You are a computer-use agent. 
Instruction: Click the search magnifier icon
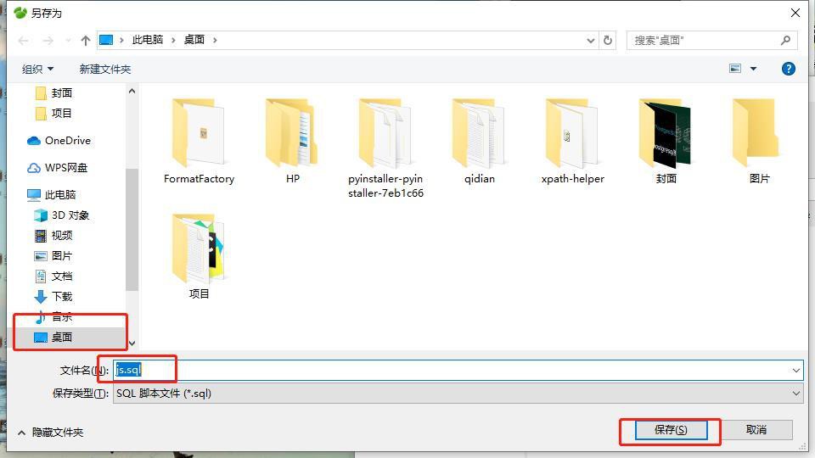[785, 40]
